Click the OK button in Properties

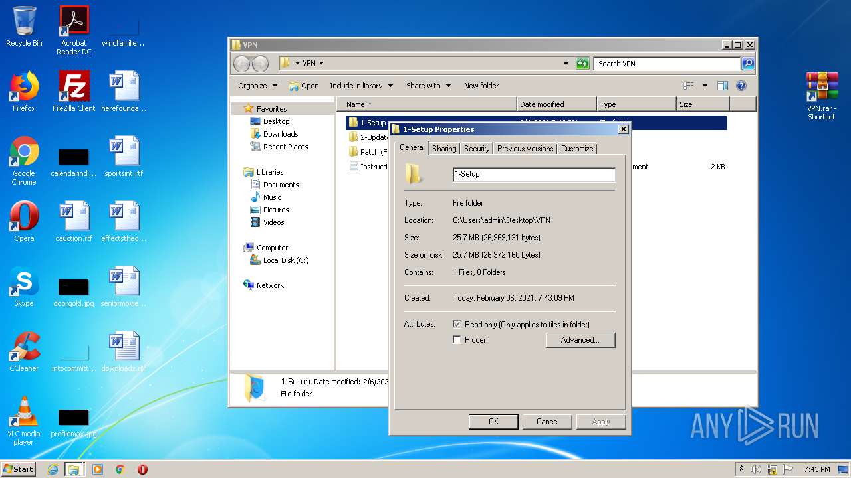coord(493,422)
